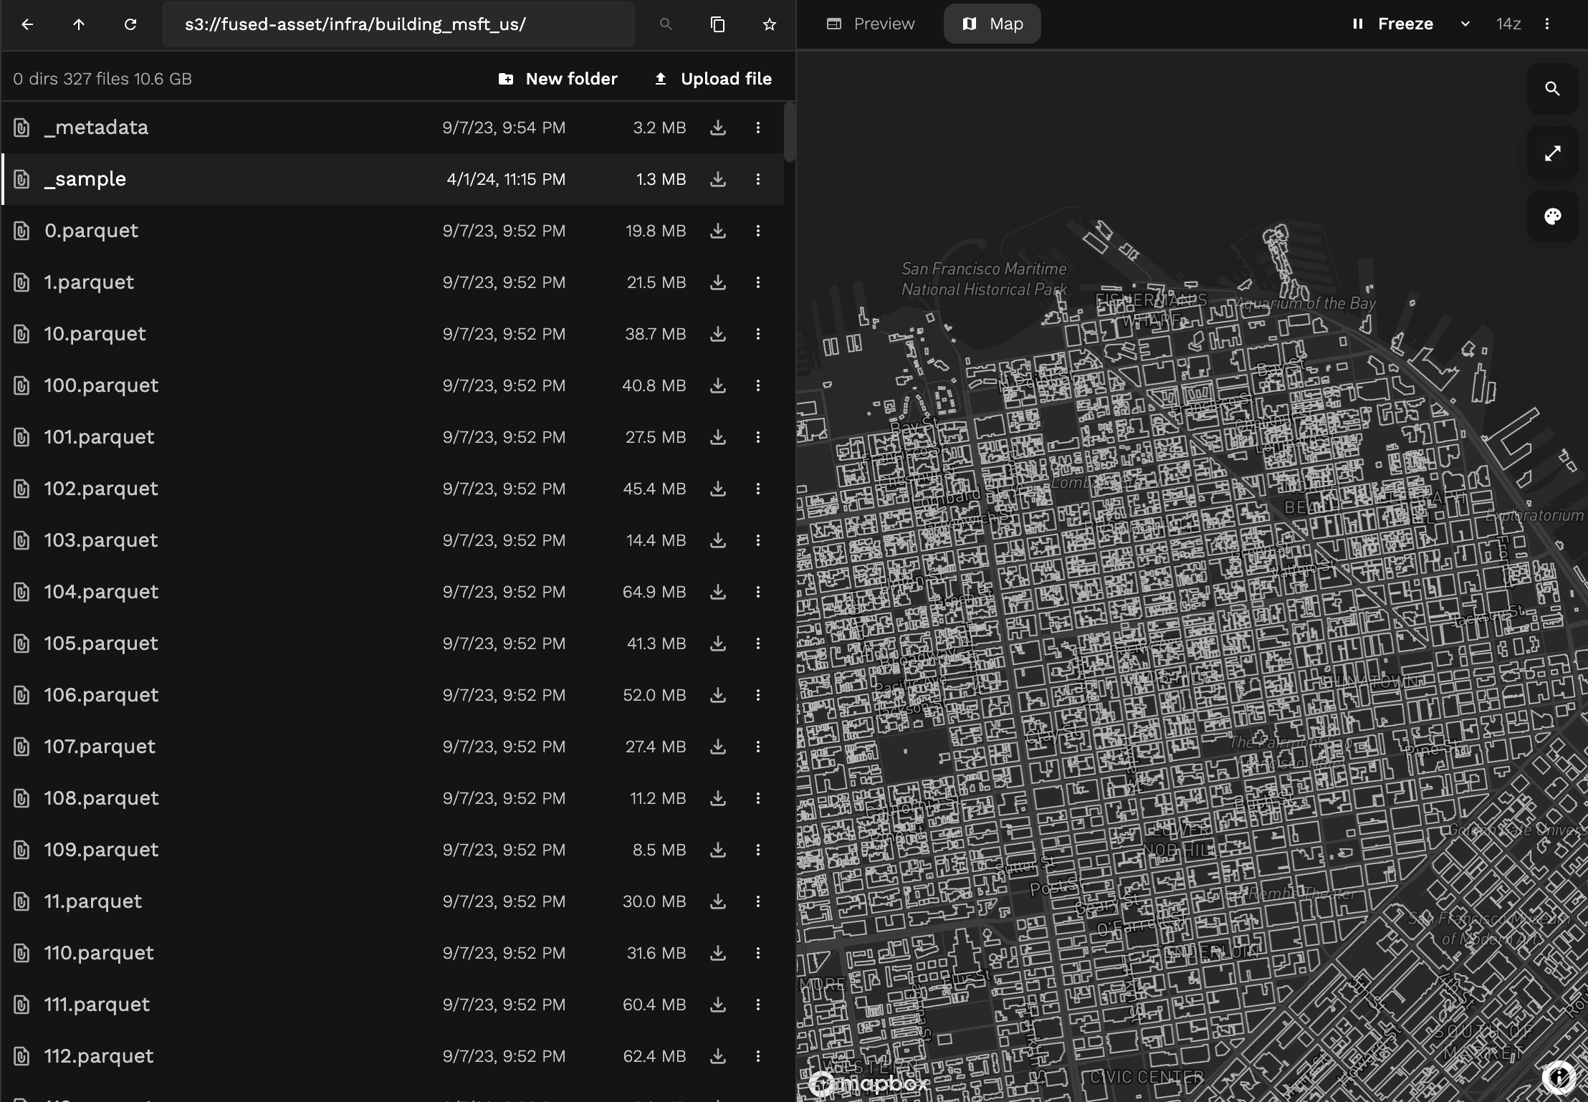This screenshot has width=1588, height=1102.
Task: Download the _sample file
Action: click(x=718, y=179)
